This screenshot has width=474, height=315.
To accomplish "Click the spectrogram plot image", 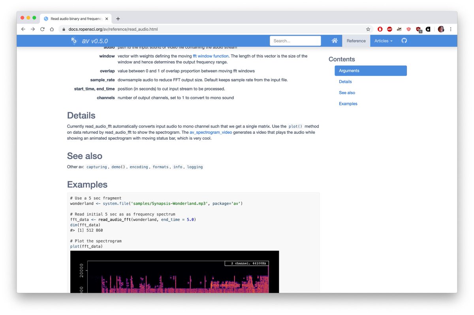I will click(175, 272).
